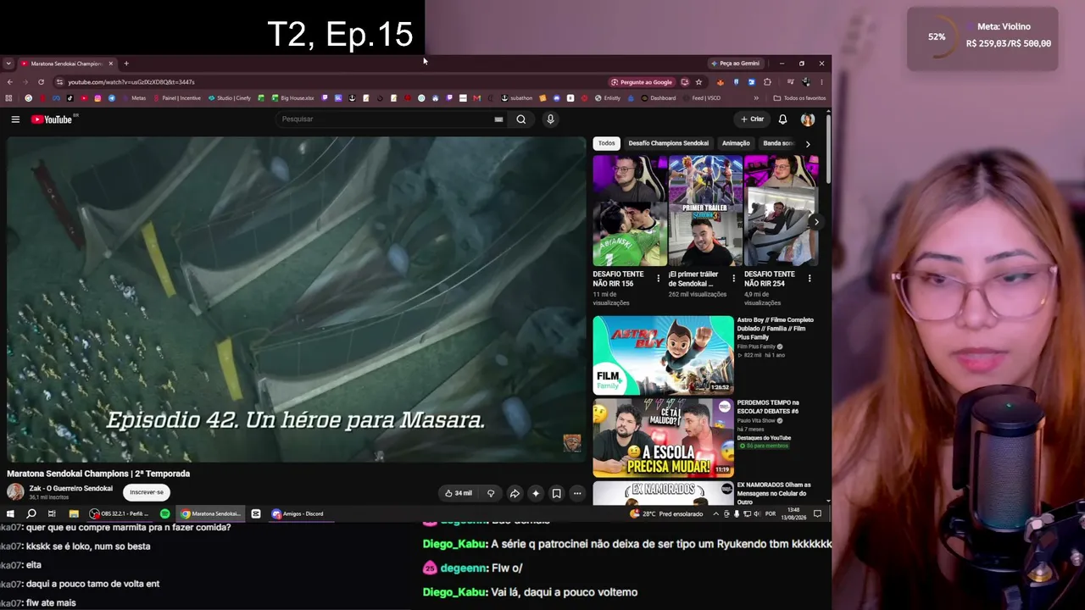Image resolution: width=1085 pixels, height=610 pixels.
Task: Expand the hidden bookmarks overflow chevron
Action: click(x=756, y=98)
